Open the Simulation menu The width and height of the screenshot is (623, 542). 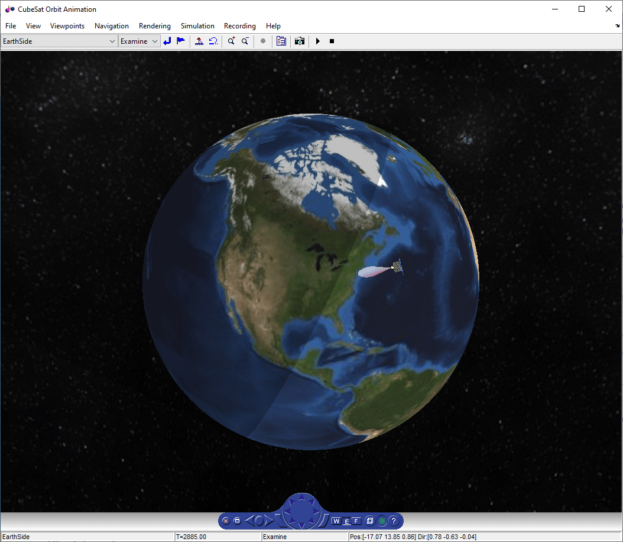point(197,26)
